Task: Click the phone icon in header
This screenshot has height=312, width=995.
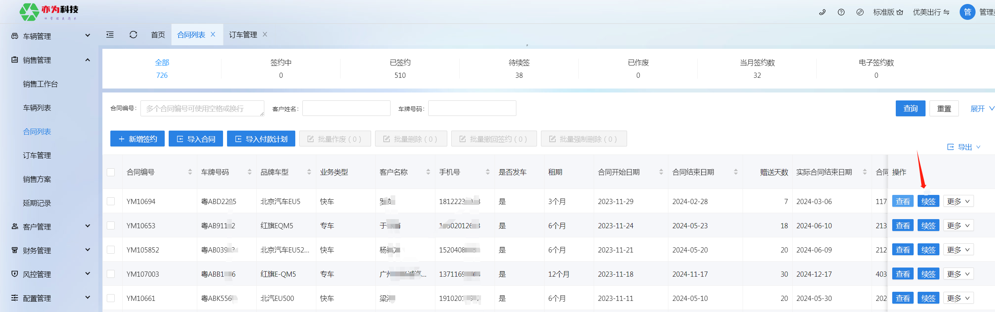Action: 822,12
